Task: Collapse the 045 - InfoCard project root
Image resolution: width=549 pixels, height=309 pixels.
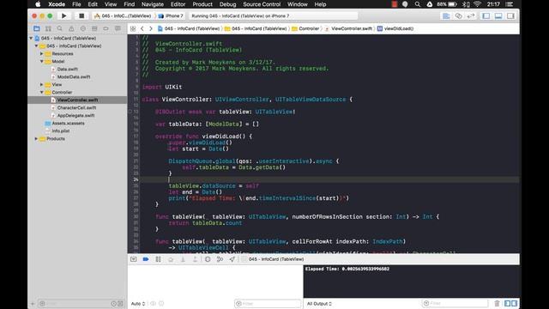Action: pyautogui.click(x=31, y=38)
